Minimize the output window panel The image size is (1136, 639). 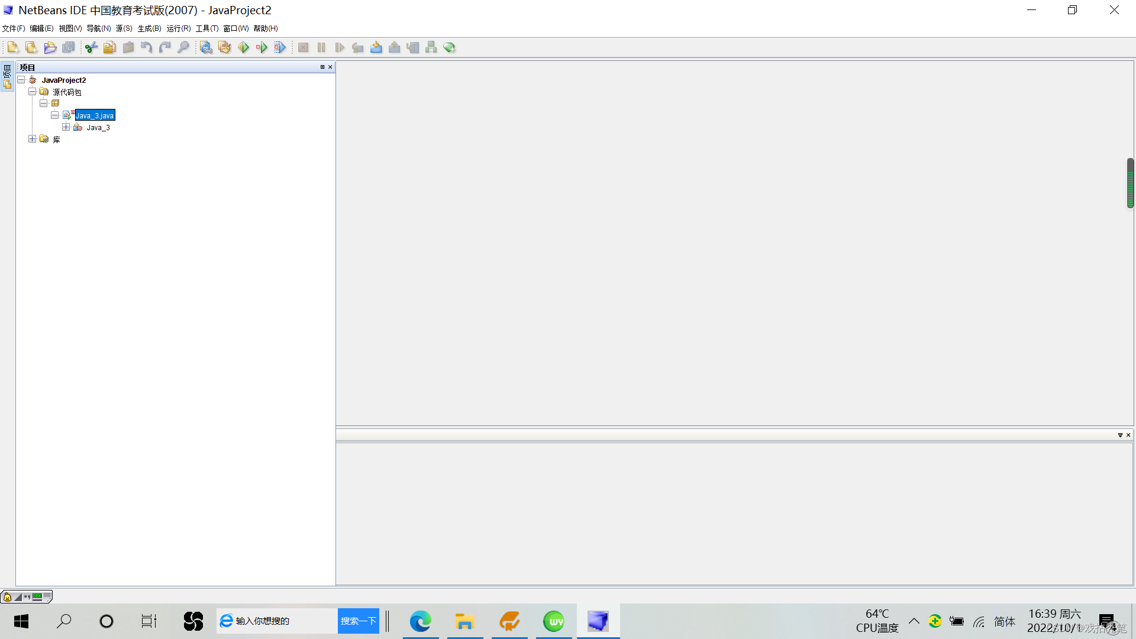(1120, 435)
